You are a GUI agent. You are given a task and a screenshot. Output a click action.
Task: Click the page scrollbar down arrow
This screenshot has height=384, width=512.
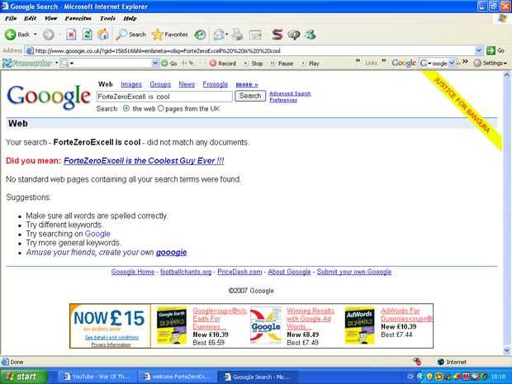[507, 350]
